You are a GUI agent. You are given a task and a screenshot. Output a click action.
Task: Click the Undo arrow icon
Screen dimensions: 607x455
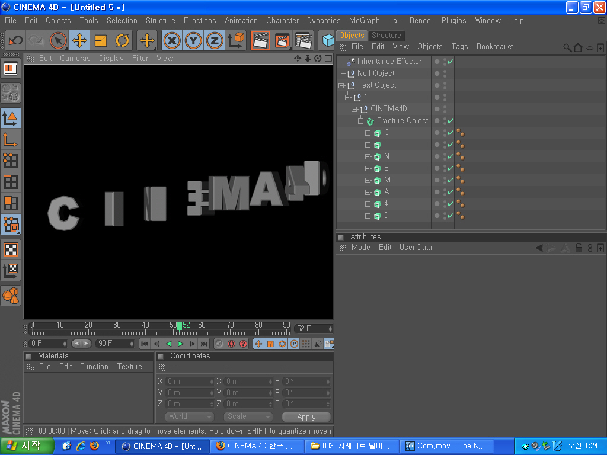(15, 40)
